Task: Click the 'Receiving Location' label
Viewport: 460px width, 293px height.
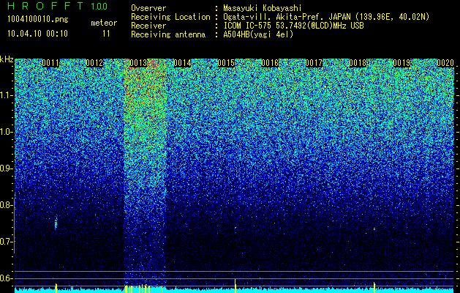Action: tap(170, 17)
